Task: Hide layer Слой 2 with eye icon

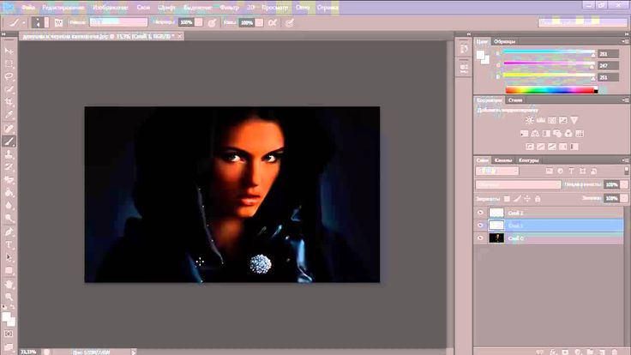Action: (x=480, y=213)
